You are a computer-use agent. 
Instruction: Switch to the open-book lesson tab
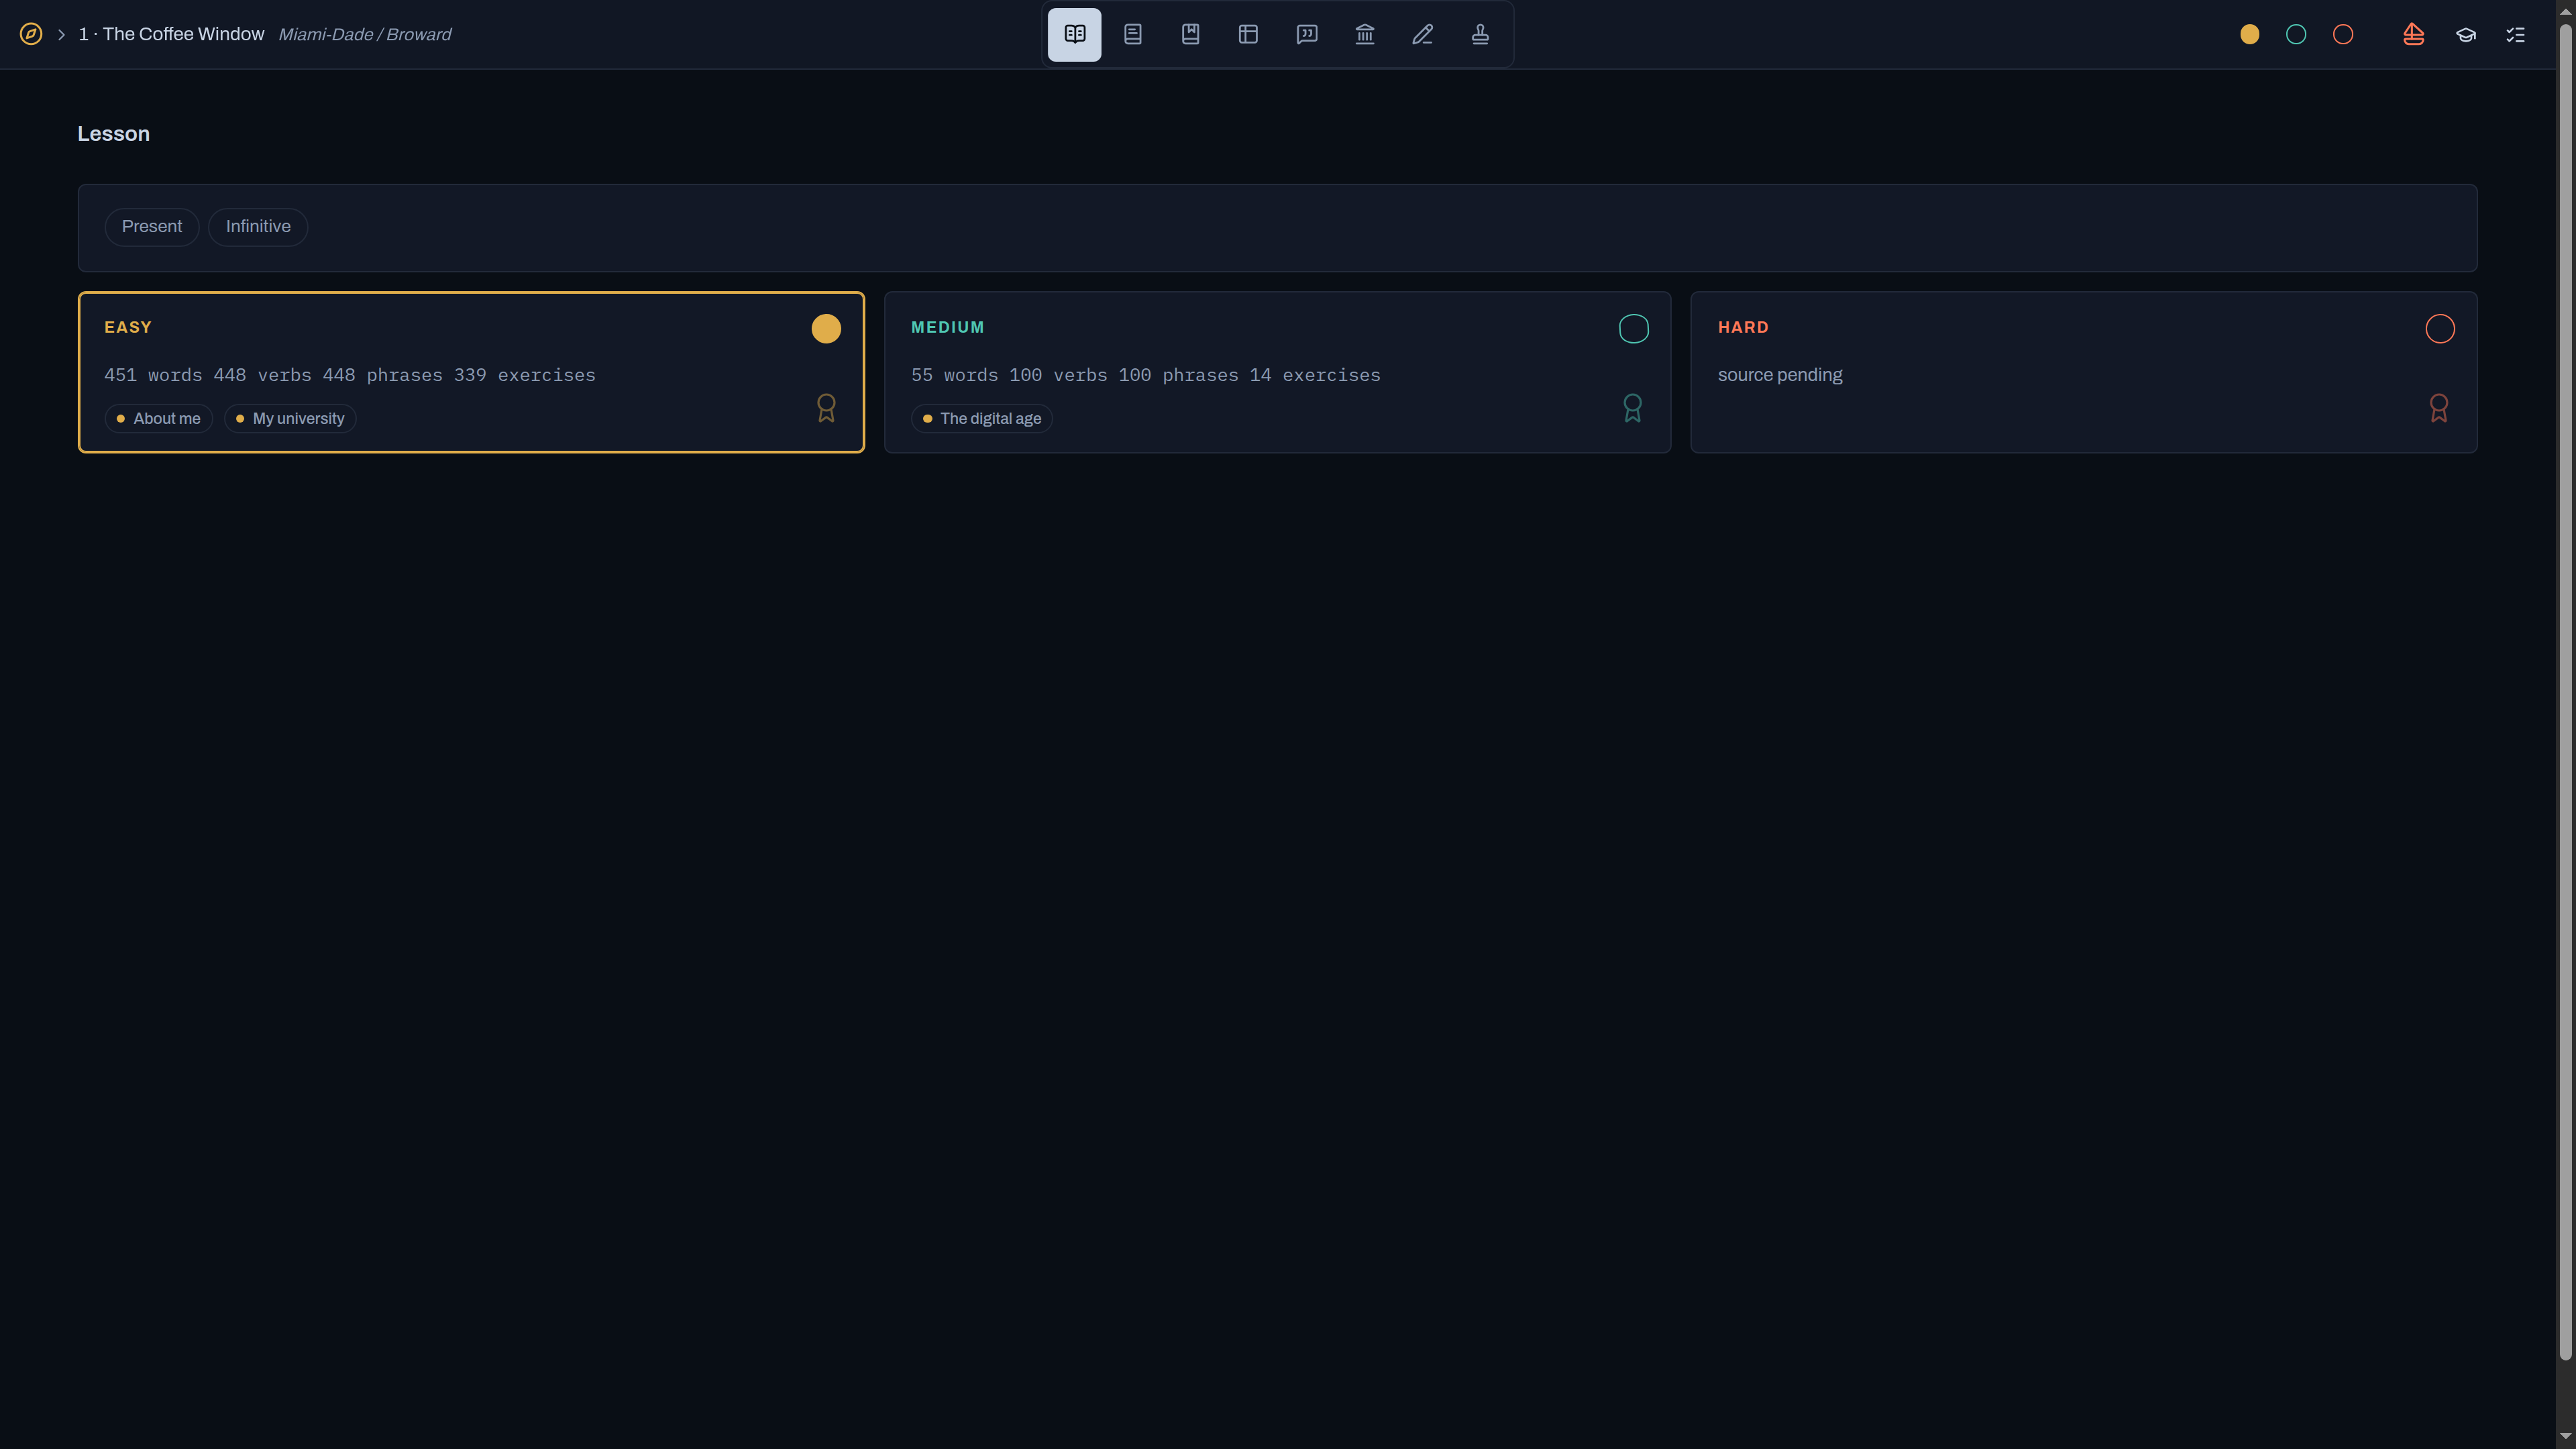tap(1074, 34)
